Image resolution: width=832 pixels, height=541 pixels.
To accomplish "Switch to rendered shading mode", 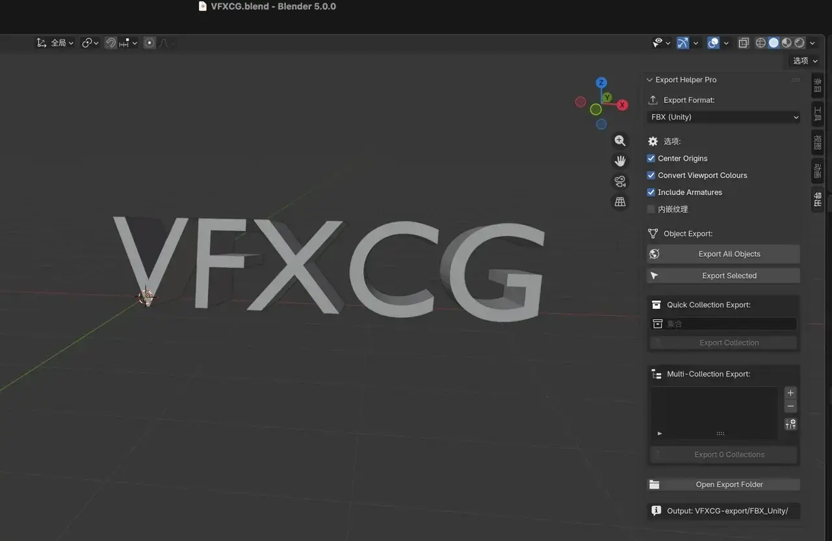I will click(x=799, y=43).
